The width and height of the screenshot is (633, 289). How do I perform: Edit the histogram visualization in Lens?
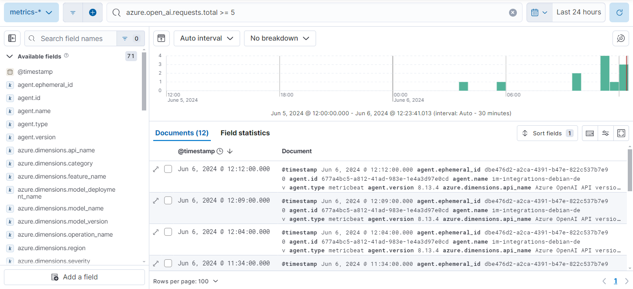(620, 38)
